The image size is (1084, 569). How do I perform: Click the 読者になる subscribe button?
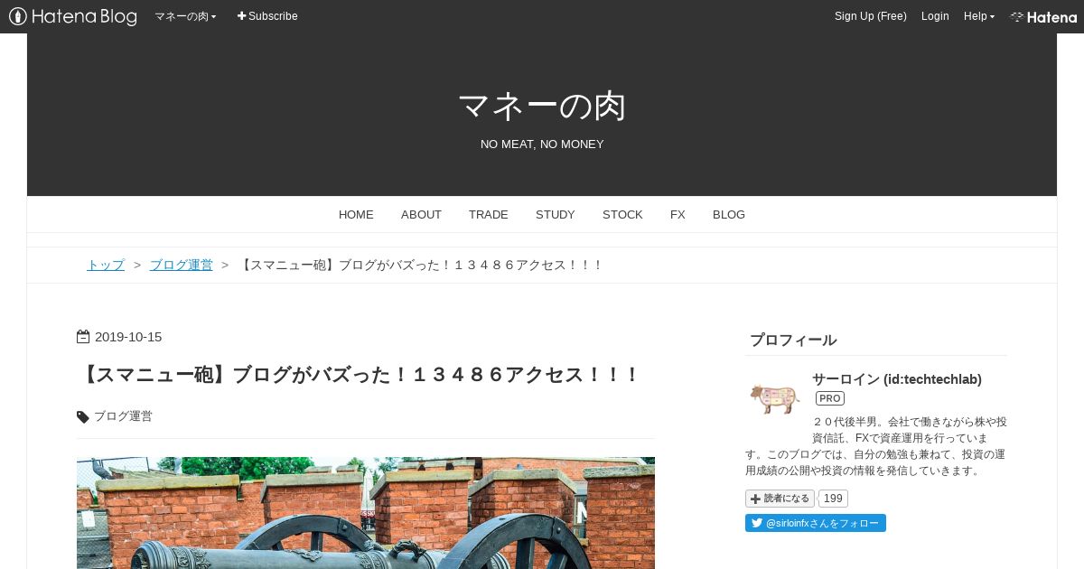pos(780,499)
